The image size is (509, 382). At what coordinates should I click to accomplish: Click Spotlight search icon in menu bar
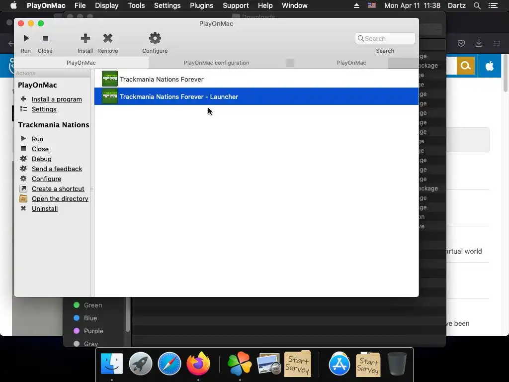[x=477, y=5]
